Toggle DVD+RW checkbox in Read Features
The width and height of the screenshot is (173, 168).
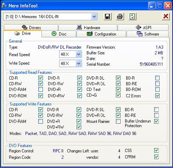79,96
